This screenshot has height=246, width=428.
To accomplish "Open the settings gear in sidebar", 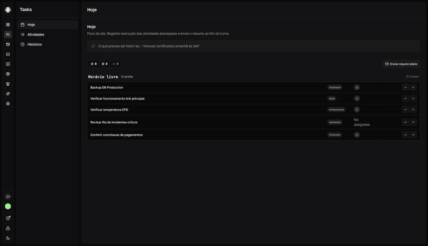I will click(8, 104).
